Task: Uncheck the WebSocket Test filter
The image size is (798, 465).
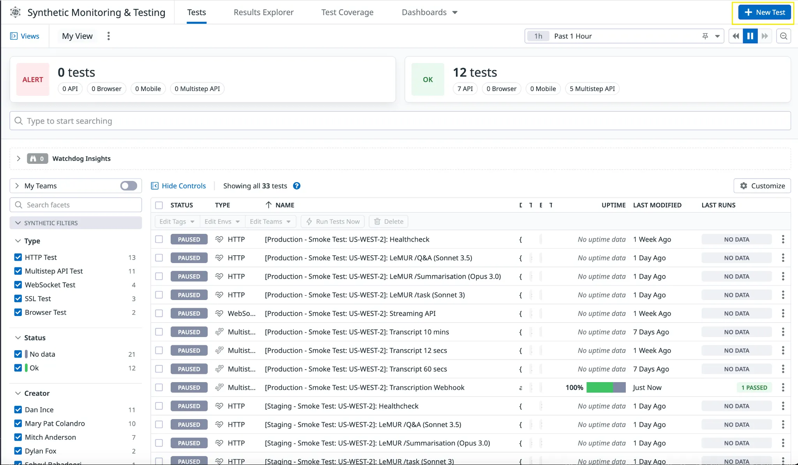Action: [18, 285]
